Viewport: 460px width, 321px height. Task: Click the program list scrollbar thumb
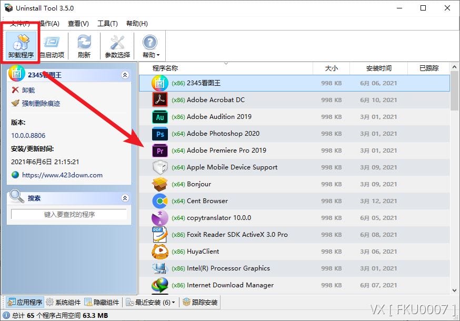click(x=454, y=91)
